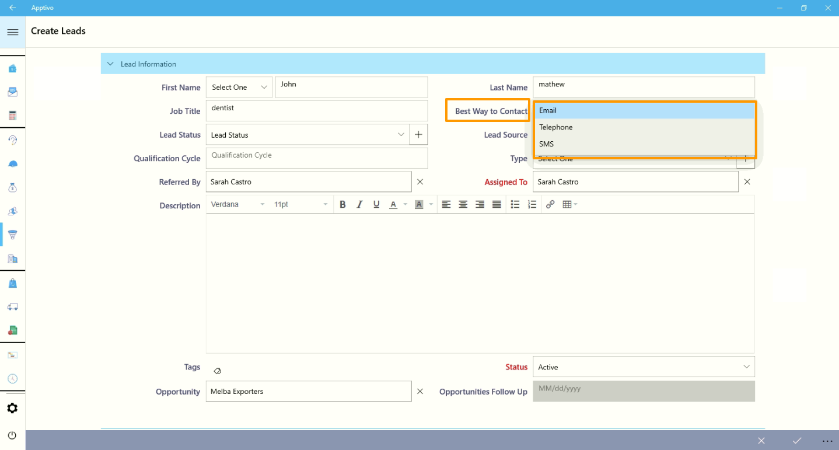The image size is (839, 450).
Task: Open the settings gear in sidebar
Action: coord(12,408)
